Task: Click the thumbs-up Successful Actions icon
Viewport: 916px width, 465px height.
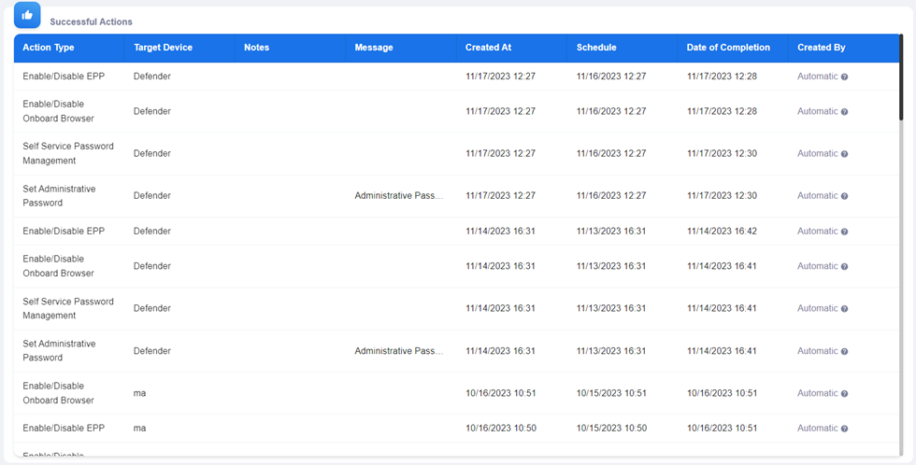Action: coord(27,15)
